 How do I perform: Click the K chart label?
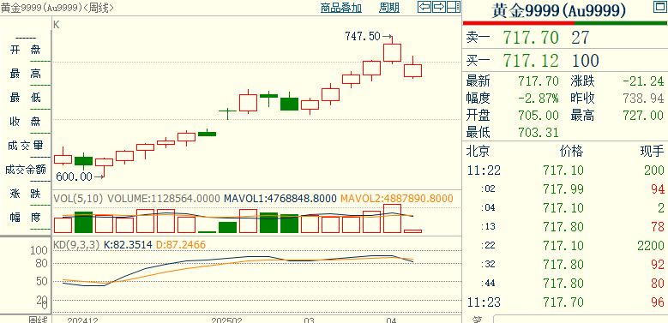pos(57,25)
